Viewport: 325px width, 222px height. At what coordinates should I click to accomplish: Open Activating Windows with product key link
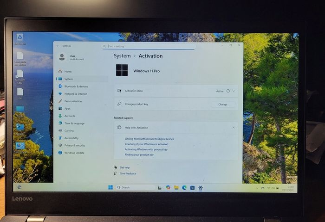[146, 149]
